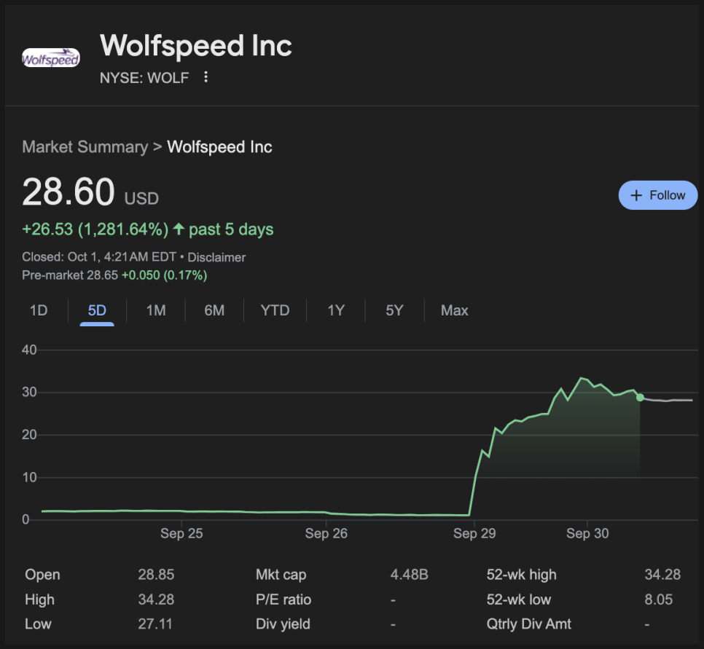Open the Disclaimer link
This screenshot has width=704, height=649.
tap(216, 257)
